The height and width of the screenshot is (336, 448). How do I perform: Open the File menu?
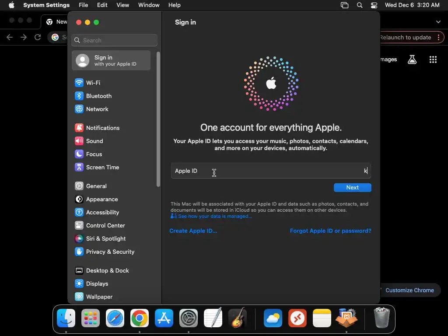pos(84,5)
